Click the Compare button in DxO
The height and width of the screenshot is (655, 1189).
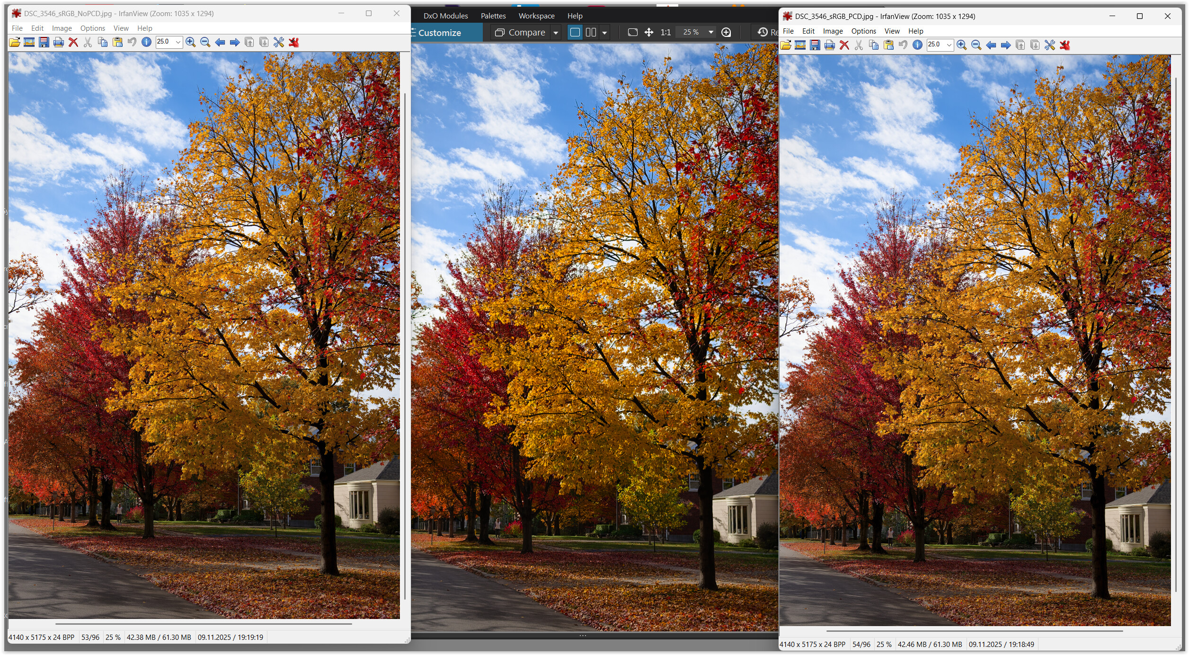pos(520,33)
